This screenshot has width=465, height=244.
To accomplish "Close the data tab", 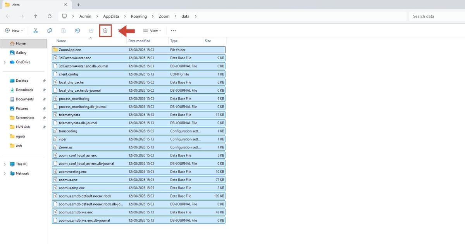I will pos(66,5).
